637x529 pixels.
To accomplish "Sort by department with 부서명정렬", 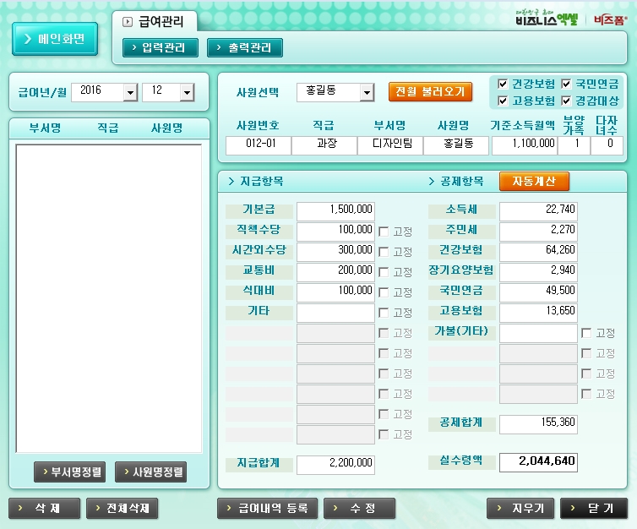I will pos(69,472).
